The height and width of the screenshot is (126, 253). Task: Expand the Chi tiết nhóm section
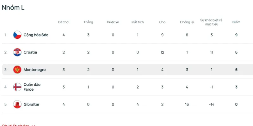click(x=18, y=125)
